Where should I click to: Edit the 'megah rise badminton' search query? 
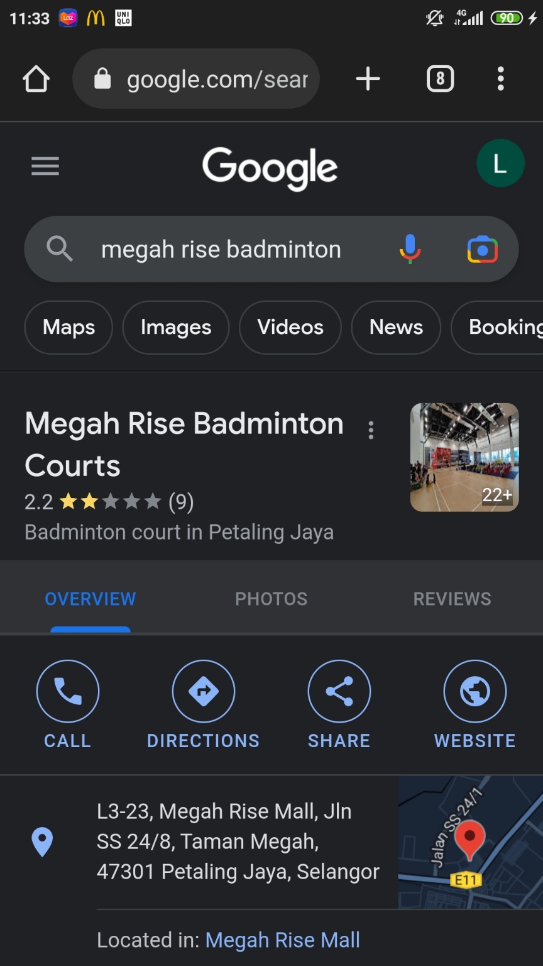click(x=221, y=249)
